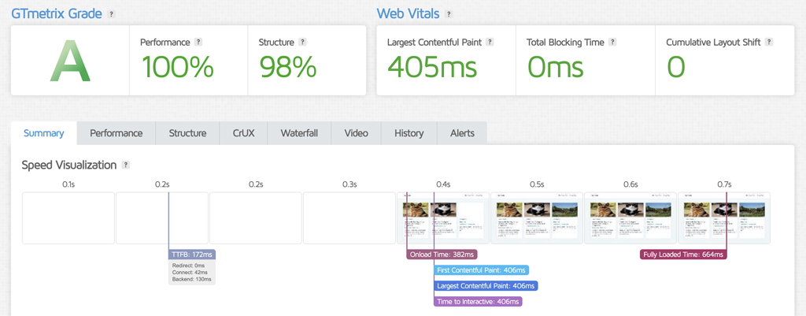Viewport: 806px width, 316px height.
Task: Open the 0.7s filmstrip frame thumbnail
Action: click(724, 218)
